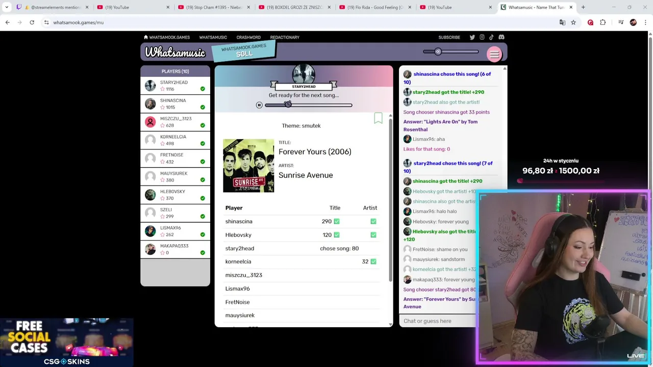Image resolution: width=653 pixels, height=367 pixels.
Task: Open CRASHWORD in the top navigation
Action: click(248, 37)
